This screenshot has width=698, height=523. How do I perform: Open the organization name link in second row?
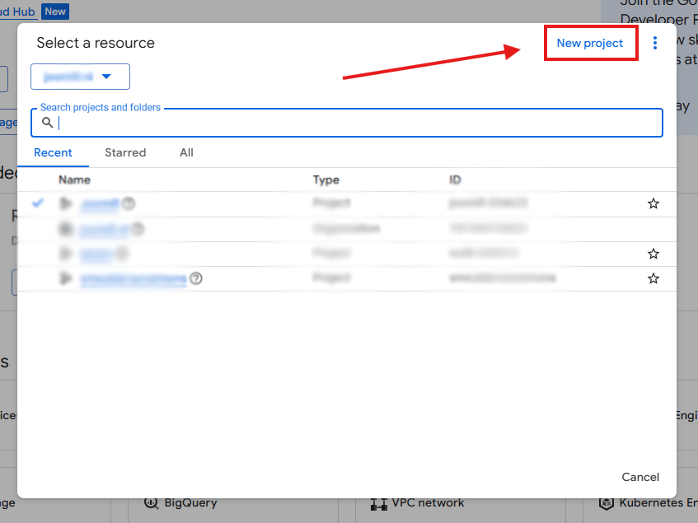click(x=105, y=229)
